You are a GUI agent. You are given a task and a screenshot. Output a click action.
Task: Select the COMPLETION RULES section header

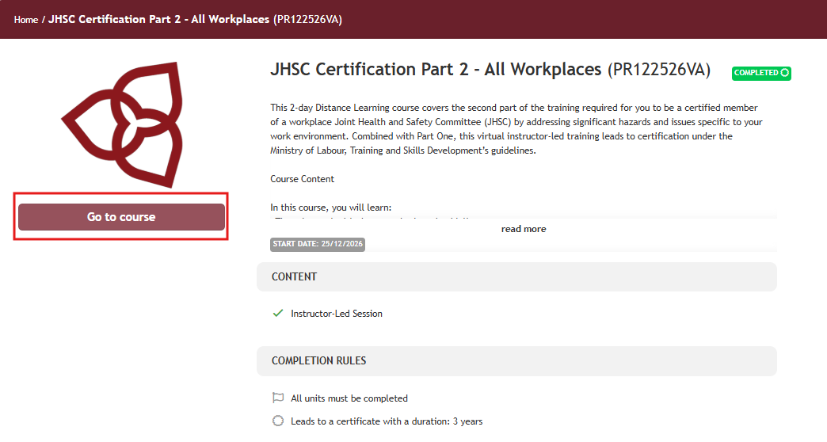click(x=516, y=360)
